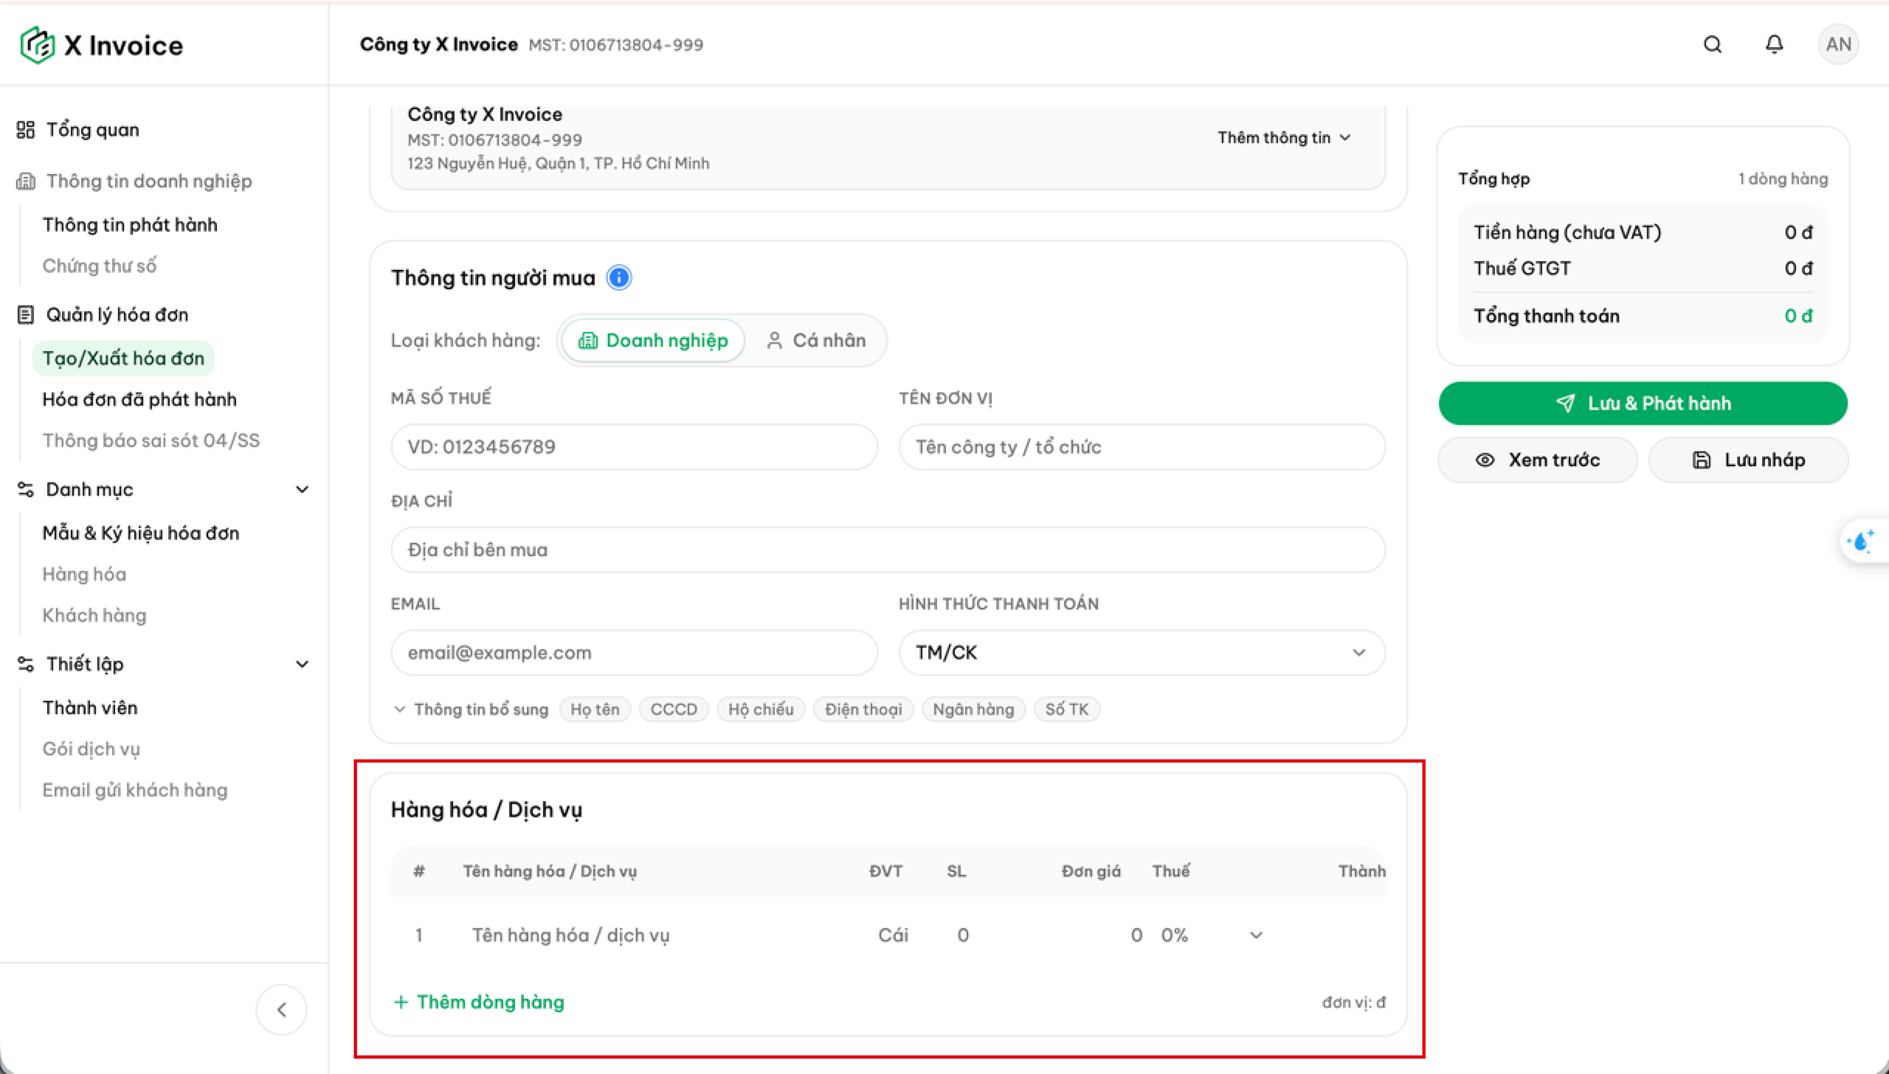Open Tổng quan in sidebar
1889x1074 pixels.
pos(92,130)
